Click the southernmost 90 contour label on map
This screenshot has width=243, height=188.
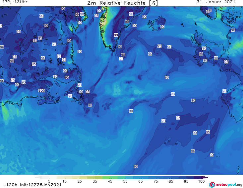click(x=136, y=166)
